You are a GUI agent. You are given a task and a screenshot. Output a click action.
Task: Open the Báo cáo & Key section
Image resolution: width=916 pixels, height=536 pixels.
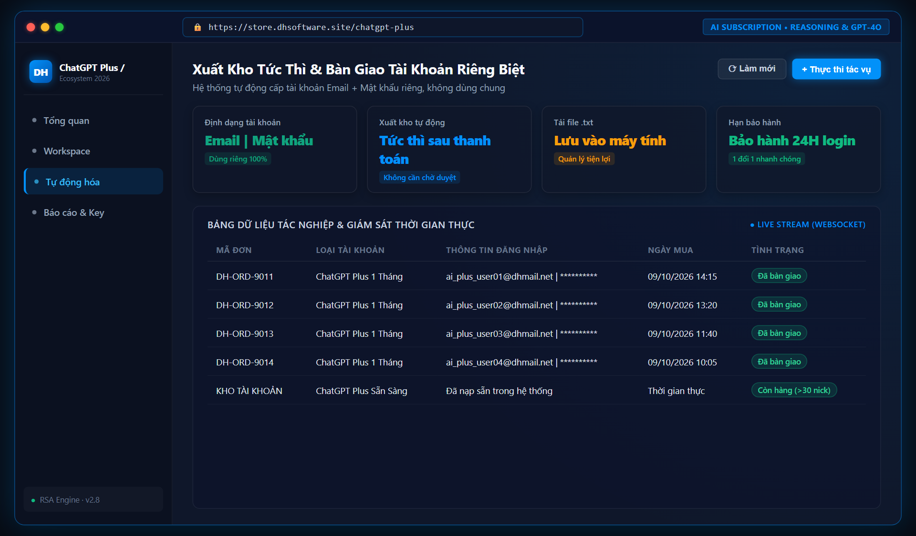(94, 212)
